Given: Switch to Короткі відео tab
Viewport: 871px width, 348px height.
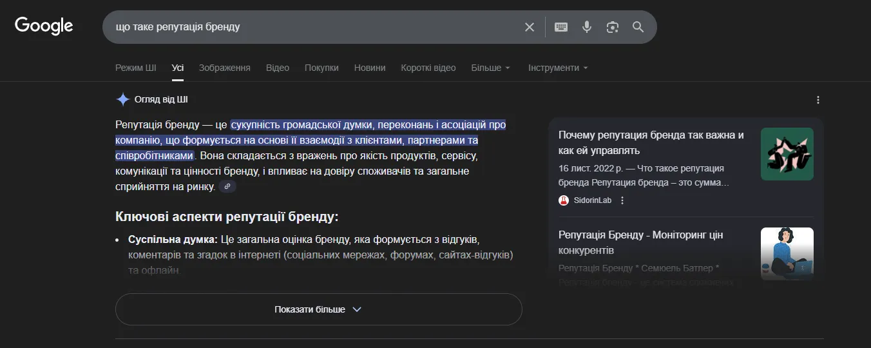Looking at the screenshot, I should coord(428,68).
